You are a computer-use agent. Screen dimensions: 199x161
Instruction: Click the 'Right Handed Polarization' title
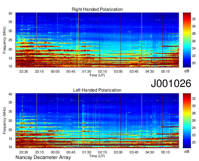click(x=97, y=9)
